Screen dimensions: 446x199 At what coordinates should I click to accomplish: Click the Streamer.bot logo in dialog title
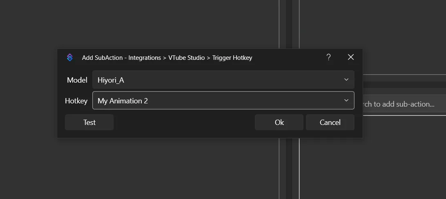[x=70, y=57]
